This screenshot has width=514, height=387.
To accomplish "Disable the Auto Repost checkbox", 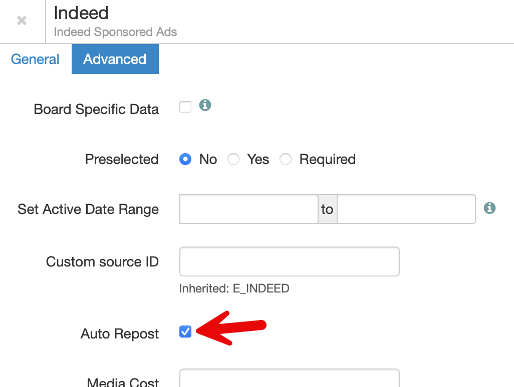I will [185, 331].
